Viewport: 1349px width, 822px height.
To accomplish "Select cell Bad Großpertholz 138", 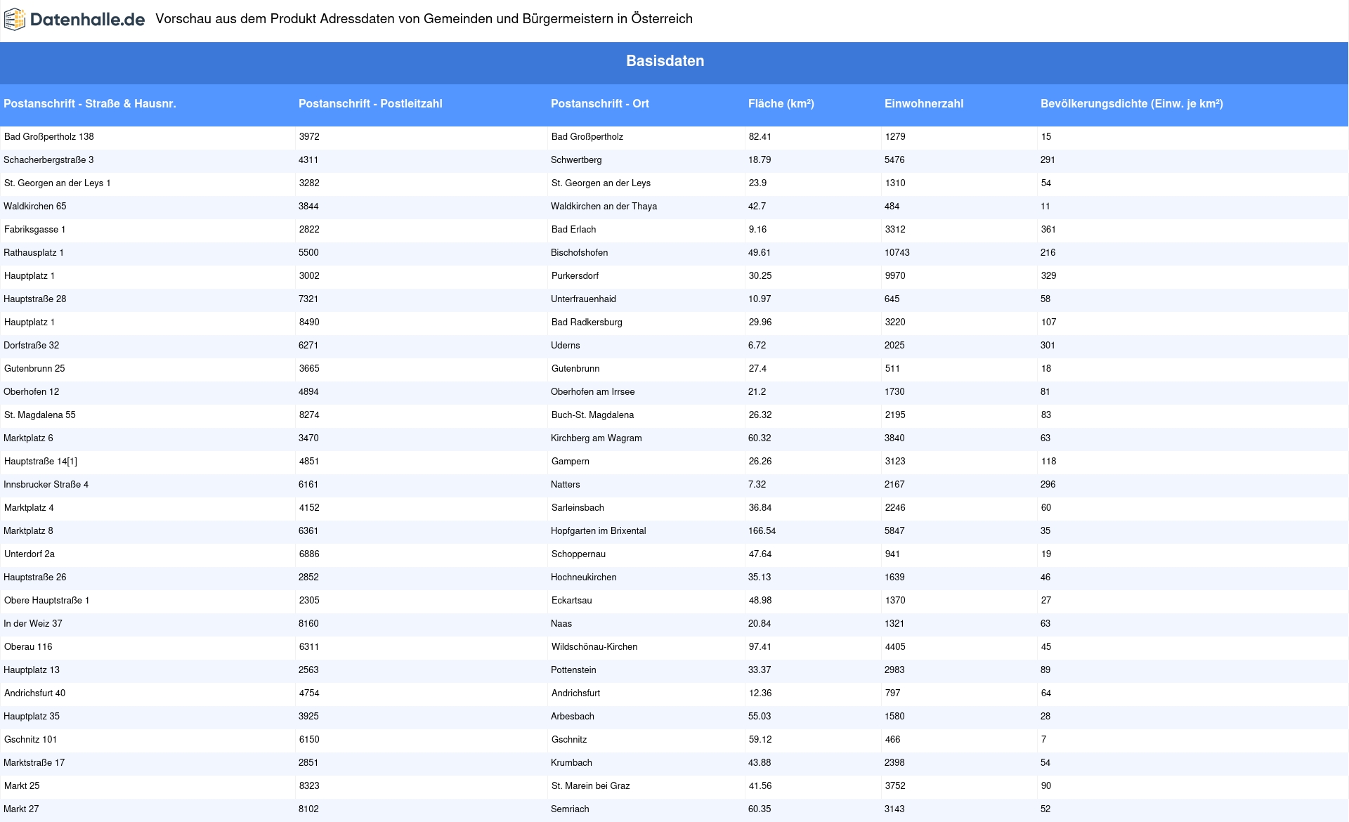I will coord(49,137).
